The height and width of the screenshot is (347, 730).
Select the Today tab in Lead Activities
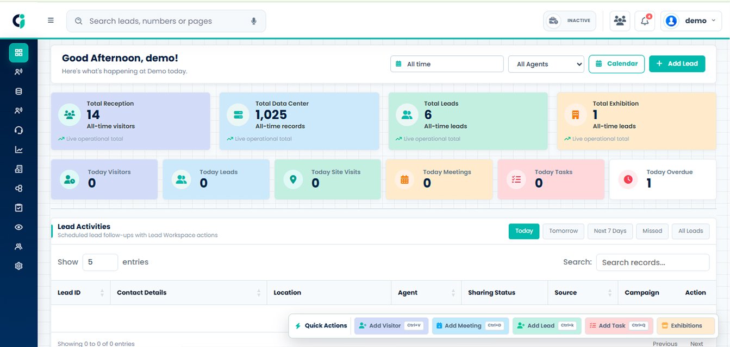524,231
